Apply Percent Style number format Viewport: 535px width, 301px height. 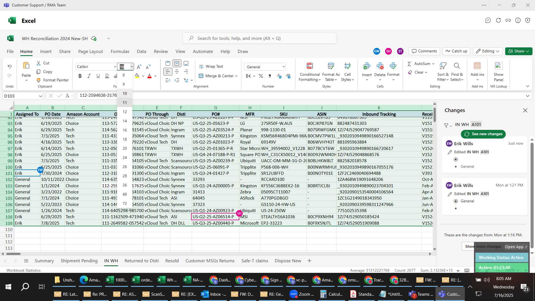point(261,76)
